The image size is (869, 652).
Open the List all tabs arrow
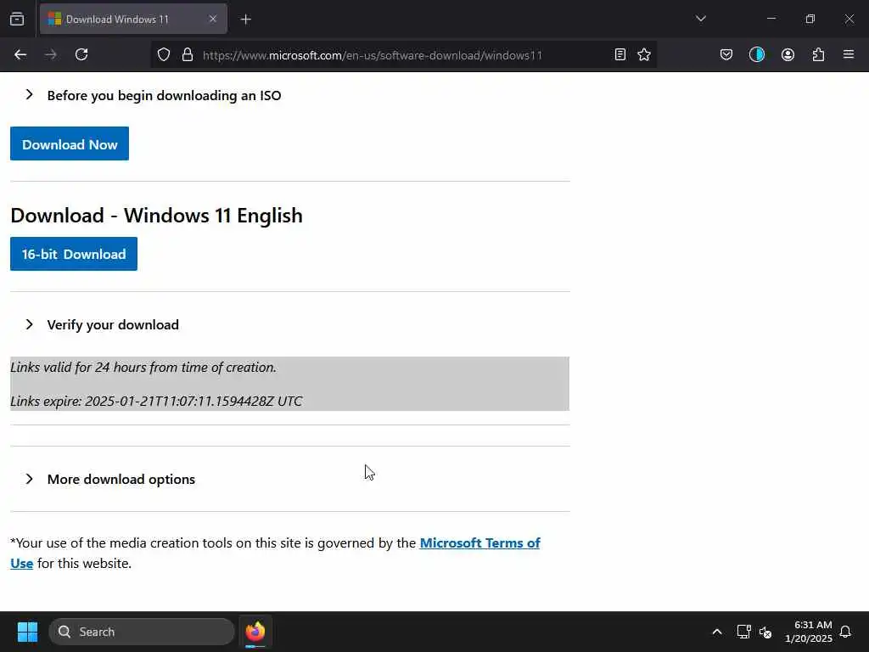(x=700, y=19)
